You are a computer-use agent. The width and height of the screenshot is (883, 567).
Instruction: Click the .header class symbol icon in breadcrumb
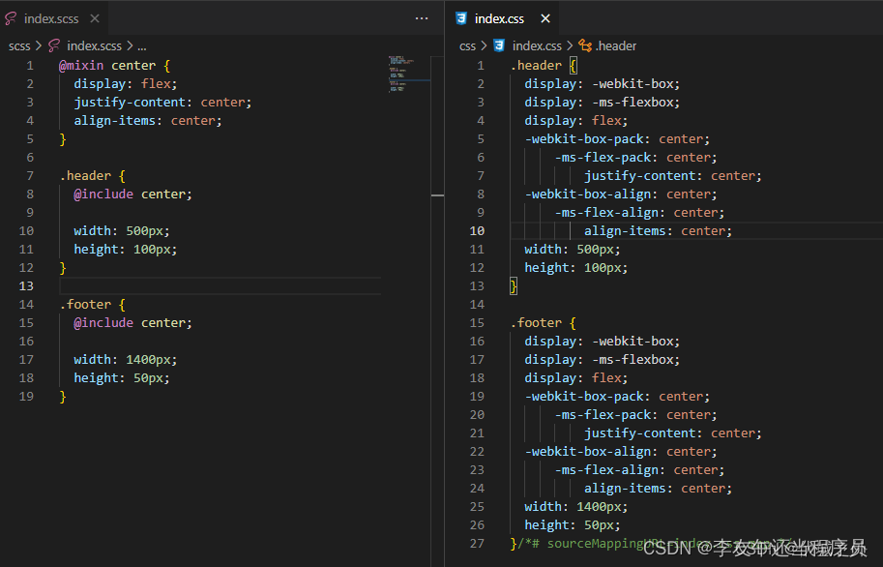point(585,45)
